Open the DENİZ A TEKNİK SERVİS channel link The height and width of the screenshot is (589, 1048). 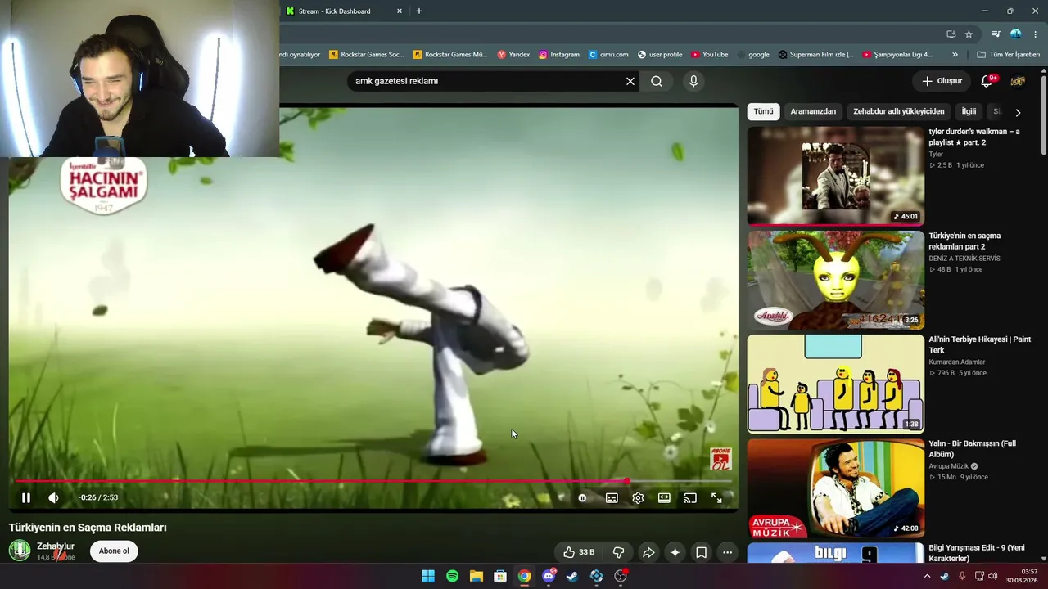click(x=964, y=258)
